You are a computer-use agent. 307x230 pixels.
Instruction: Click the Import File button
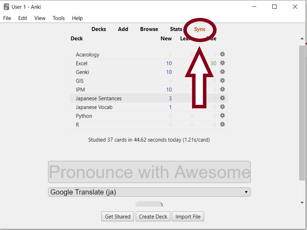tap(188, 217)
